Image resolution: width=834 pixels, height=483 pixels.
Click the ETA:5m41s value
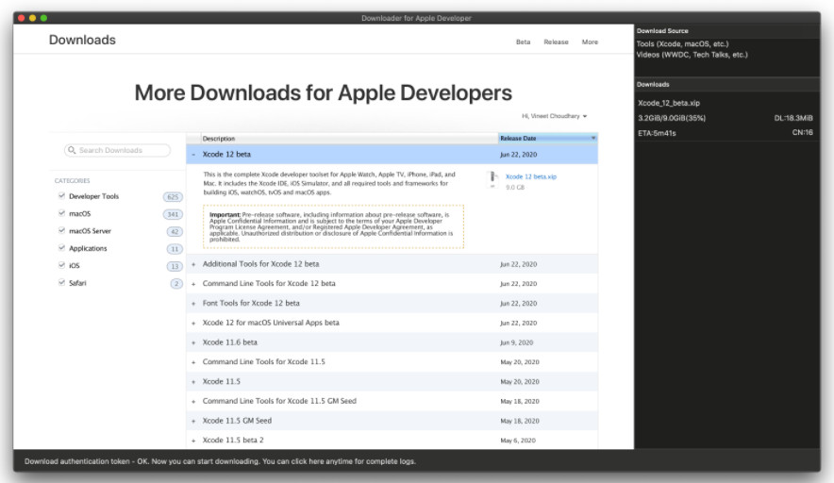(x=657, y=133)
